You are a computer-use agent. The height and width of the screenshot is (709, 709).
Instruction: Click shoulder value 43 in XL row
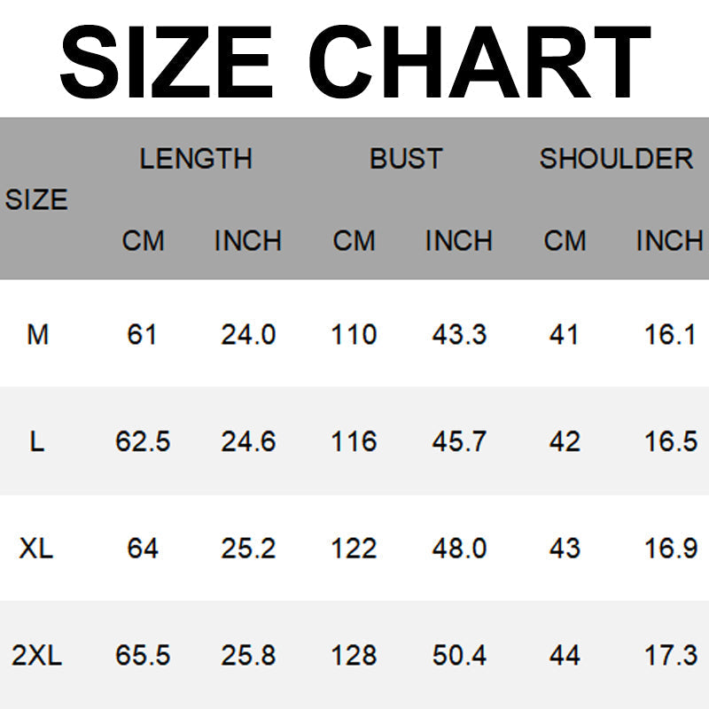click(x=565, y=549)
